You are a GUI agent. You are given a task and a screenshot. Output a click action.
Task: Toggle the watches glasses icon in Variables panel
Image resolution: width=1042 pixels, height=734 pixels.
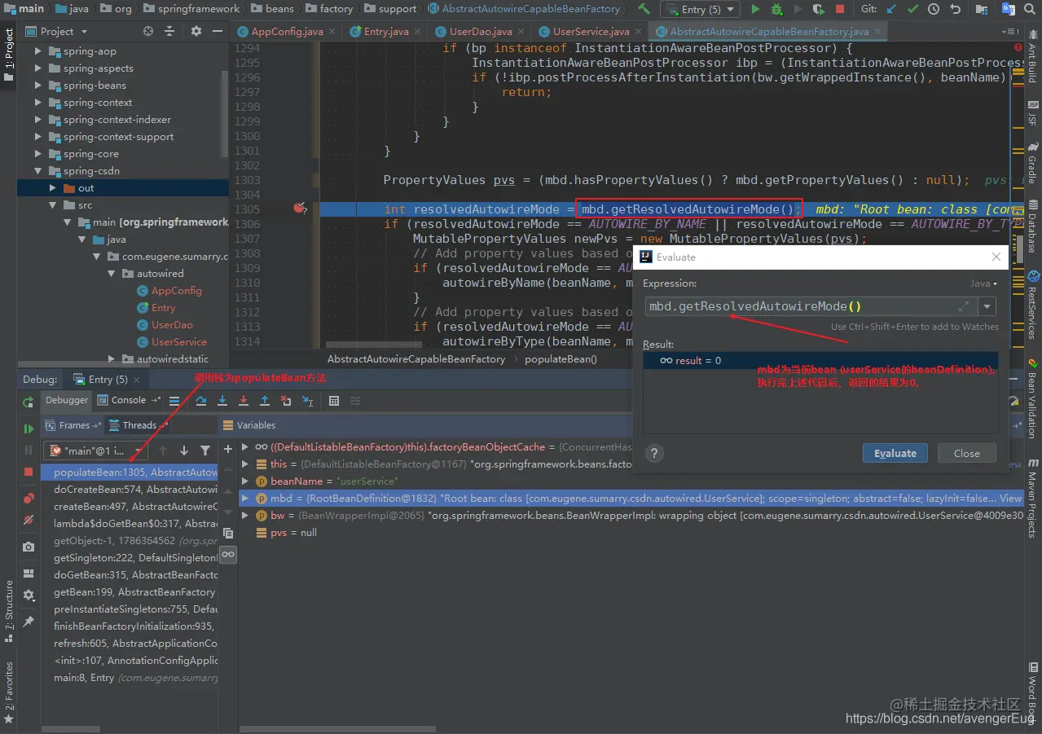coord(228,554)
